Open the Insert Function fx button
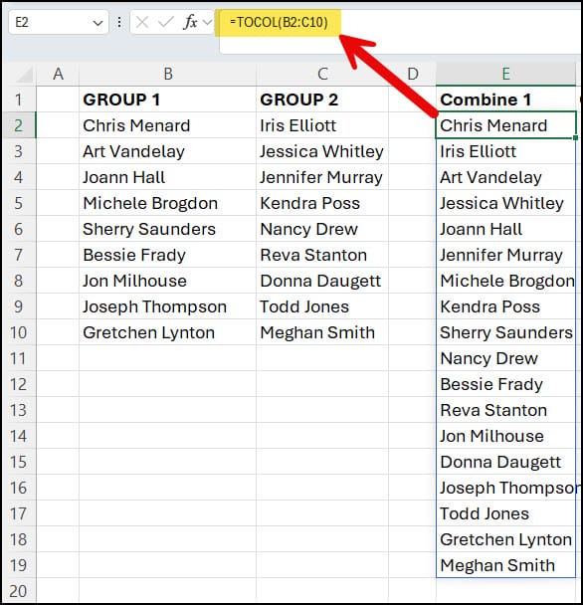The height and width of the screenshot is (605, 583). (x=190, y=22)
